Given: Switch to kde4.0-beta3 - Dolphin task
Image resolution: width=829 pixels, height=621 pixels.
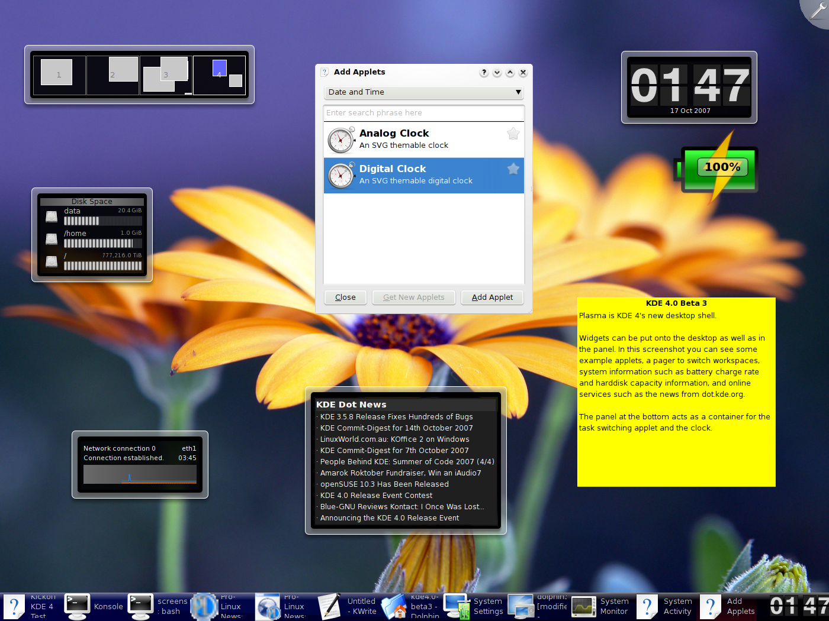Looking at the screenshot, I should 410,607.
